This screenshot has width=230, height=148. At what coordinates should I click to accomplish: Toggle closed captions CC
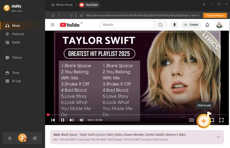191,120
